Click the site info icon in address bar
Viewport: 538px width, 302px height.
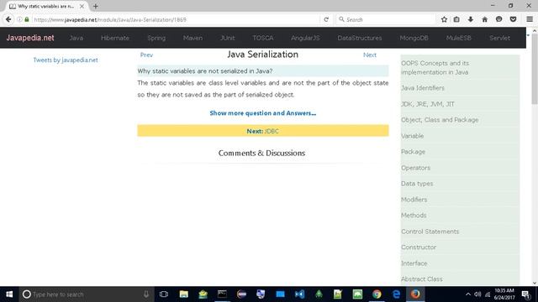click(19, 19)
